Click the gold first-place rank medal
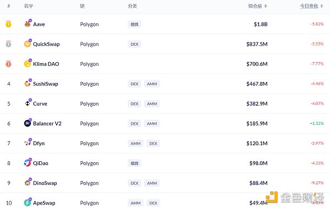Viewport: 330px width, 209px height. click(x=8, y=24)
